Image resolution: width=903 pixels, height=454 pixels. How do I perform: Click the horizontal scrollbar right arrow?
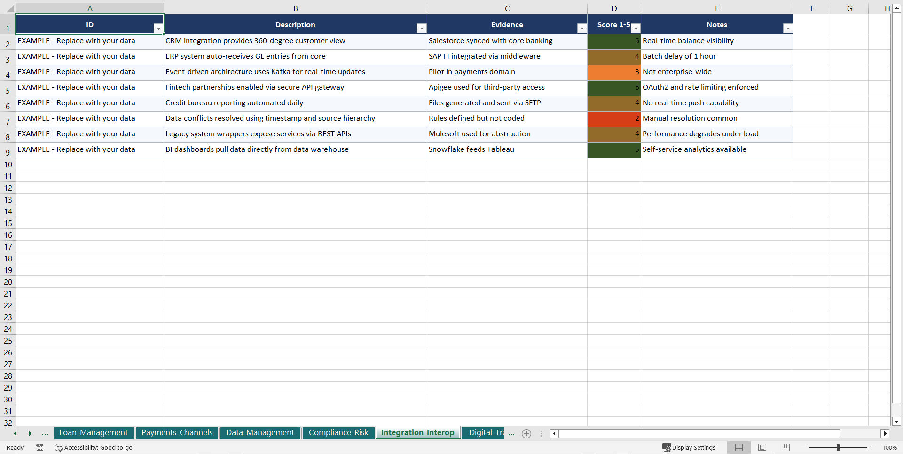tap(886, 433)
